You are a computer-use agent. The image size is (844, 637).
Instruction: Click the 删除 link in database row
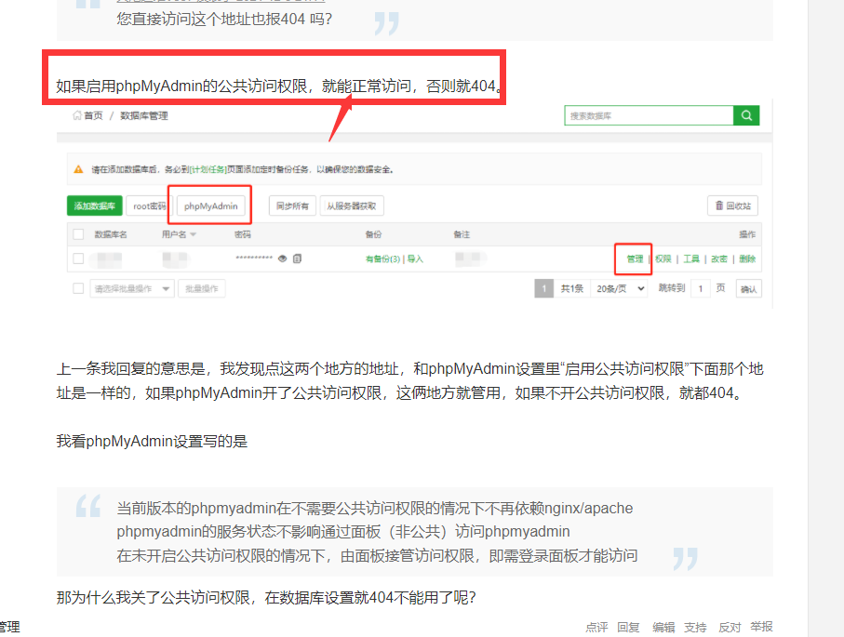(x=747, y=259)
